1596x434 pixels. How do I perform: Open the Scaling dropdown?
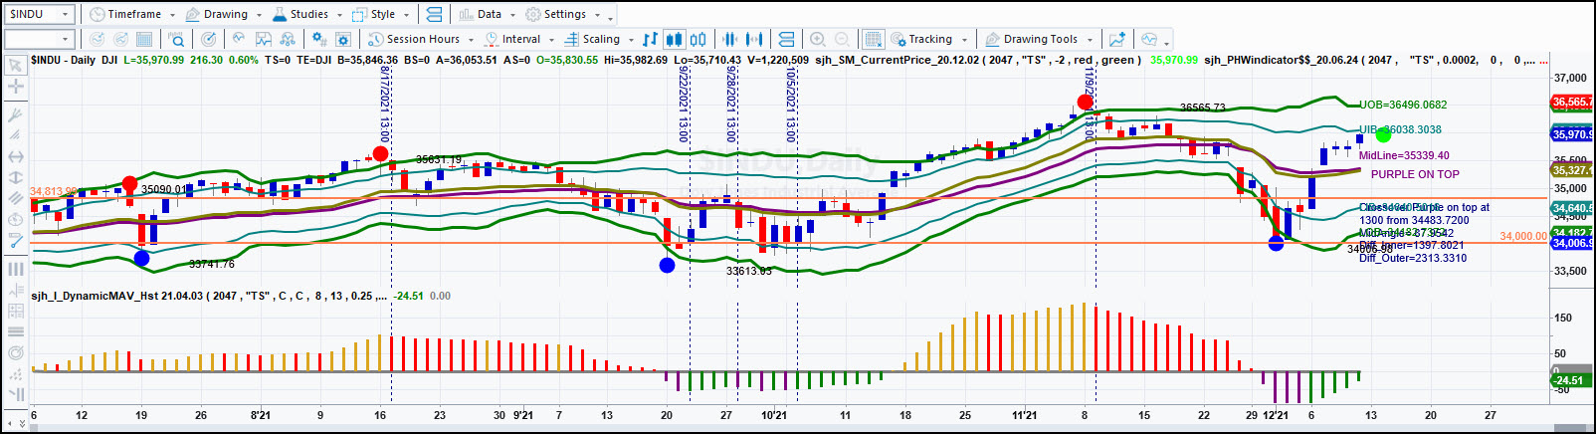(599, 39)
